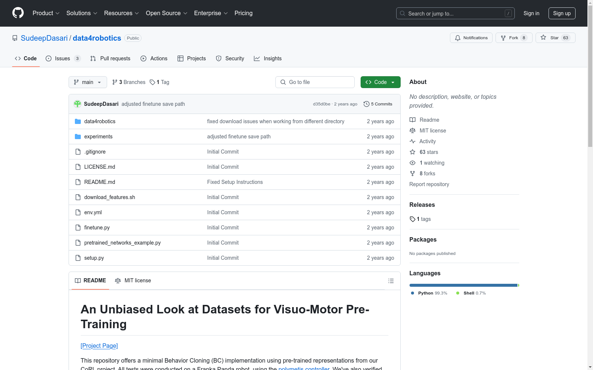Image resolution: width=593 pixels, height=370 pixels.
Task: Select the Code tab
Action: click(26, 58)
